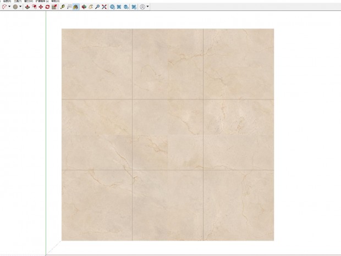Screen dimensions: 341x256
Task: Select the Pan hand tool
Action: (91, 7)
